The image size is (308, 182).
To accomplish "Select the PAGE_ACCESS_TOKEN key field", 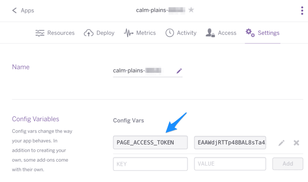I will pos(150,142).
